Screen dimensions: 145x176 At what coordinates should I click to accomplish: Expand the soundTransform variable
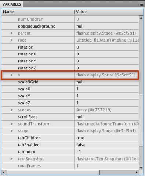[x=12, y=124]
